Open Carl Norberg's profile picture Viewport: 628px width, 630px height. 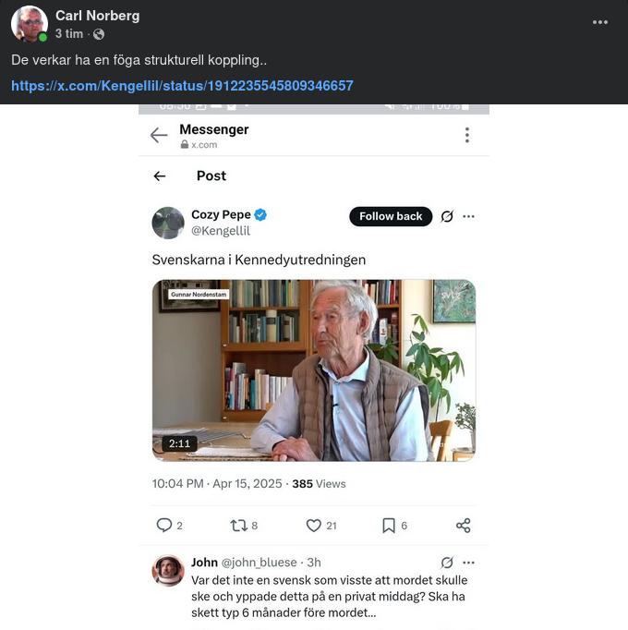[30, 24]
